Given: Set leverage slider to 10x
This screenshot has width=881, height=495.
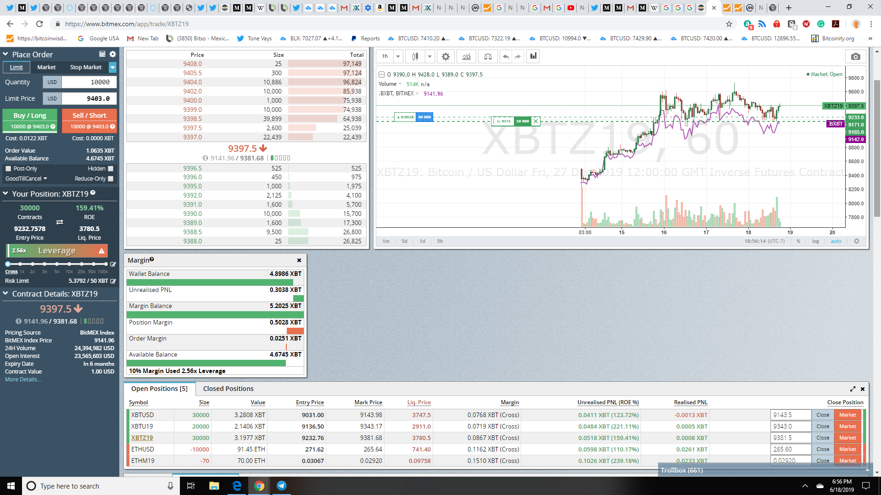Looking at the screenshot, I should [x=69, y=264].
